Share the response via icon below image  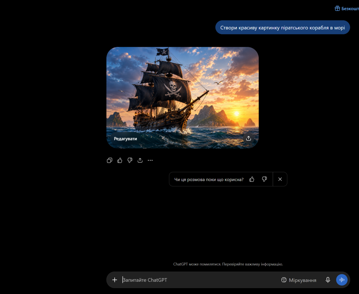point(140,160)
